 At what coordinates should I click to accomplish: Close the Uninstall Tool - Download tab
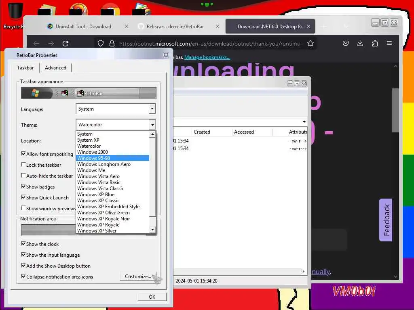[x=127, y=26]
